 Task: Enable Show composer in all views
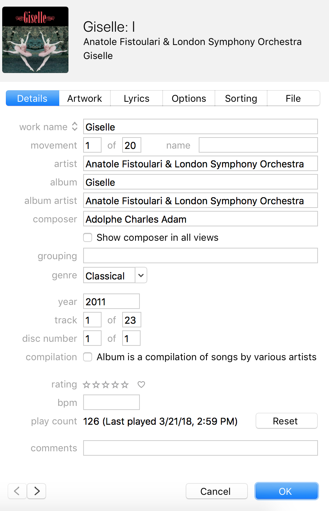pyautogui.click(x=88, y=237)
